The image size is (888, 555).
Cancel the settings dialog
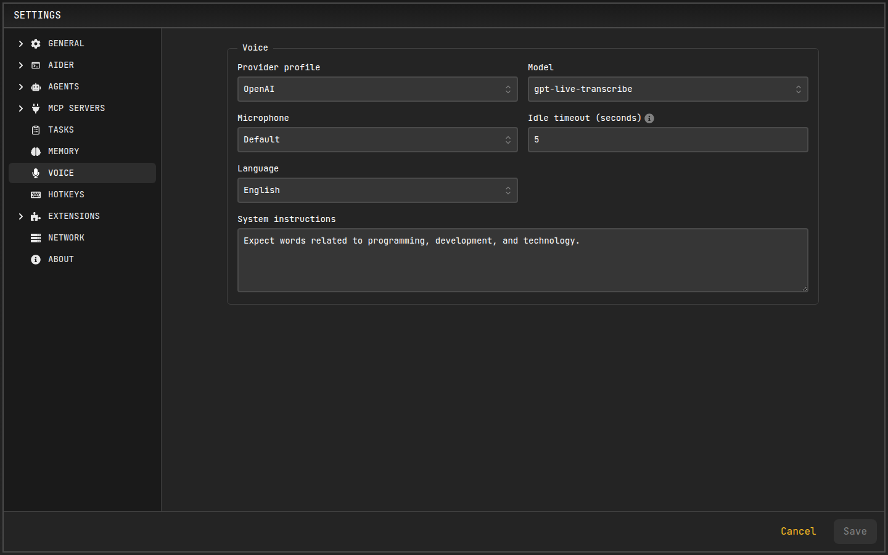[x=798, y=532]
